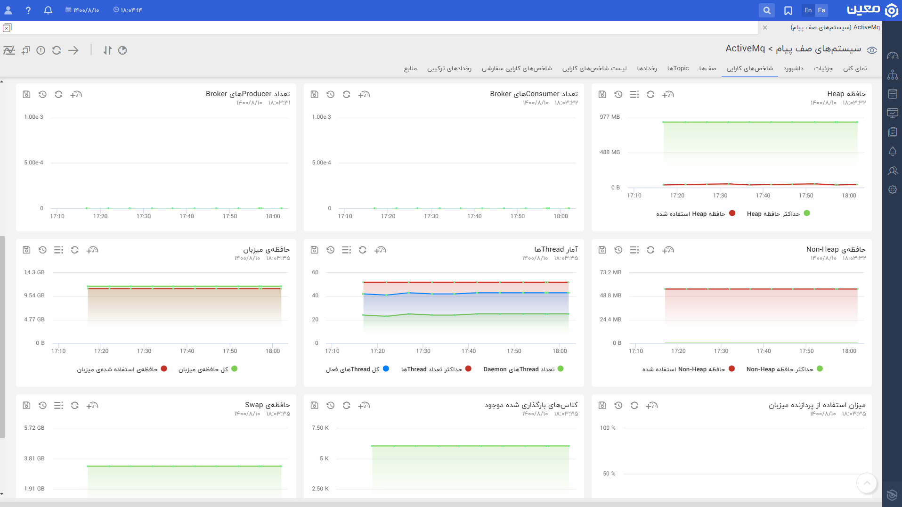Open list options for Swap memory chart
This screenshot has width=902, height=507.
click(x=58, y=405)
